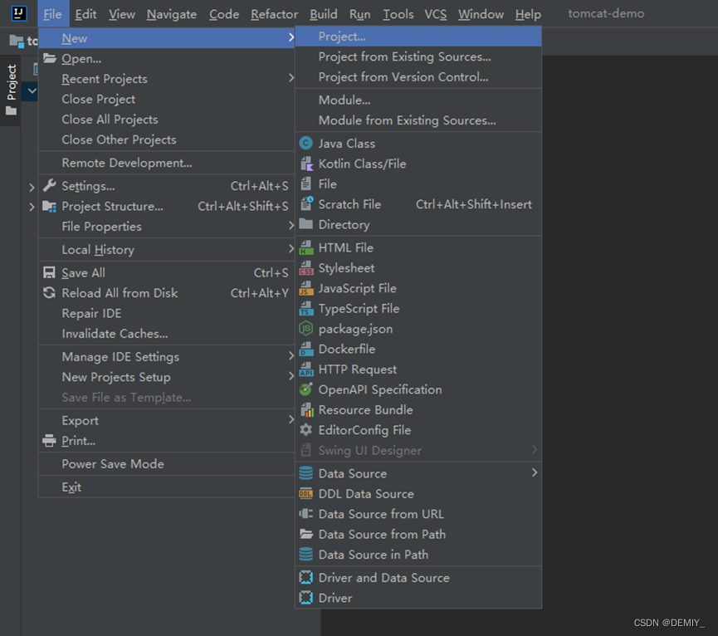Click the Print printer icon
This screenshot has width=718, height=636.
(x=50, y=441)
